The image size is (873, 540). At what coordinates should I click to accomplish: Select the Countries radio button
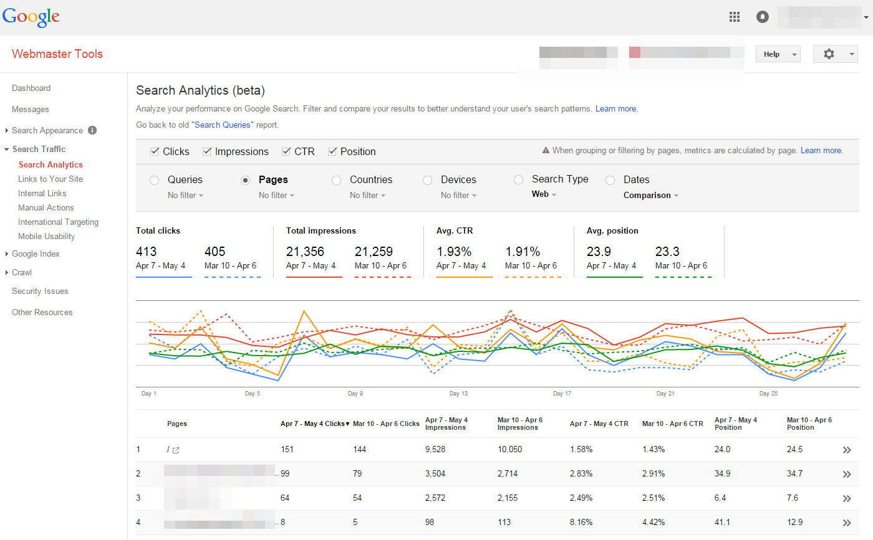pyautogui.click(x=336, y=180)
